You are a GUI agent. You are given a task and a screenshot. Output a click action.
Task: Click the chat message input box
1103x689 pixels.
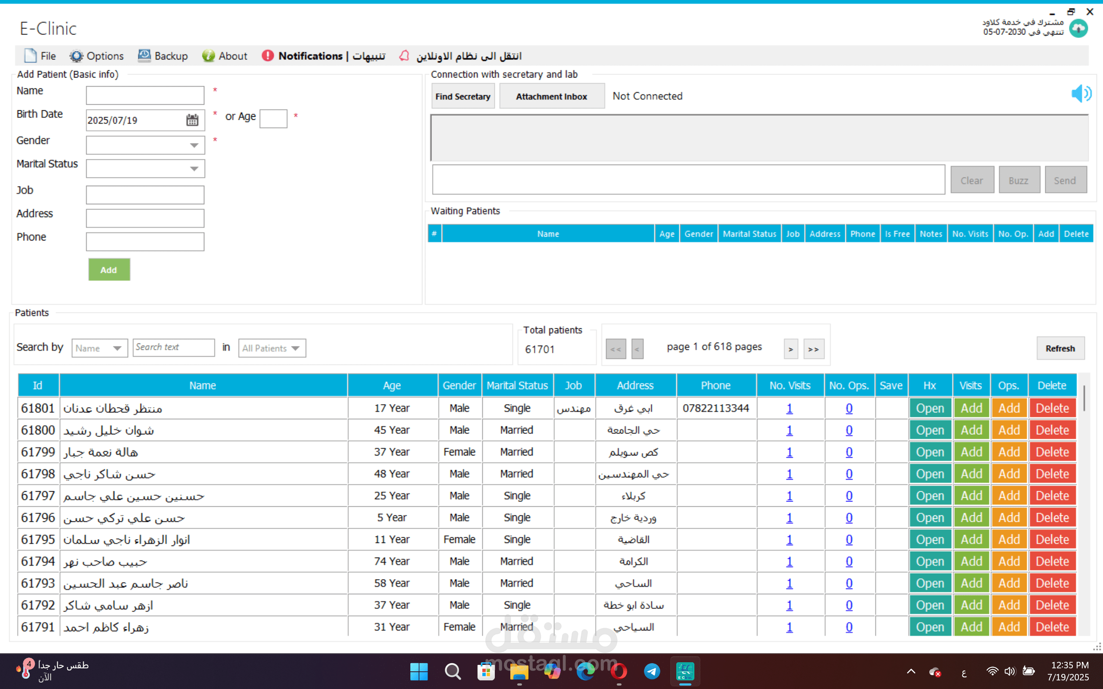(x=688, y=180)
